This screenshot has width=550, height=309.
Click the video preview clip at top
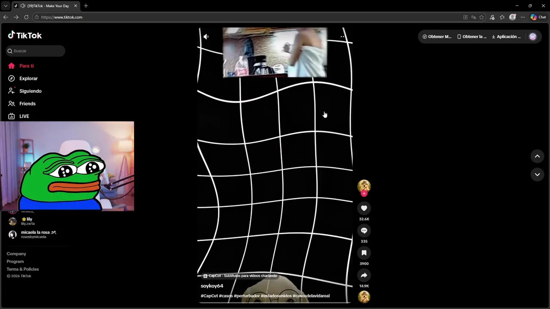(275, 52)
